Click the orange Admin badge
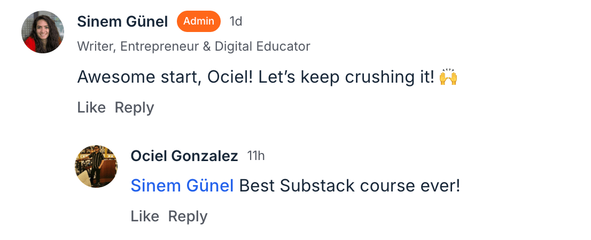This screenshot has width=591, height=240. coord(199,21)
